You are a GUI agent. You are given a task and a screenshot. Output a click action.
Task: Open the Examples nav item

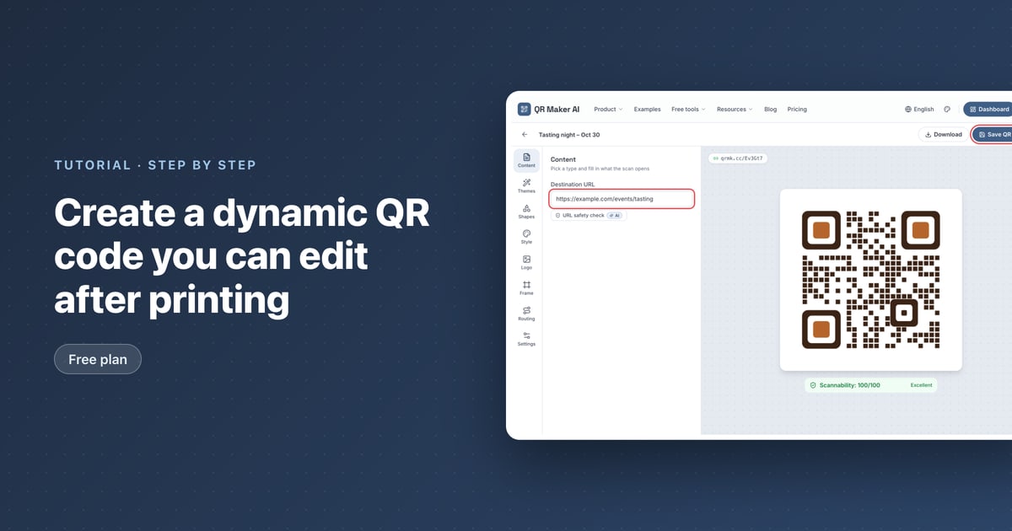[x=648, y=109]
